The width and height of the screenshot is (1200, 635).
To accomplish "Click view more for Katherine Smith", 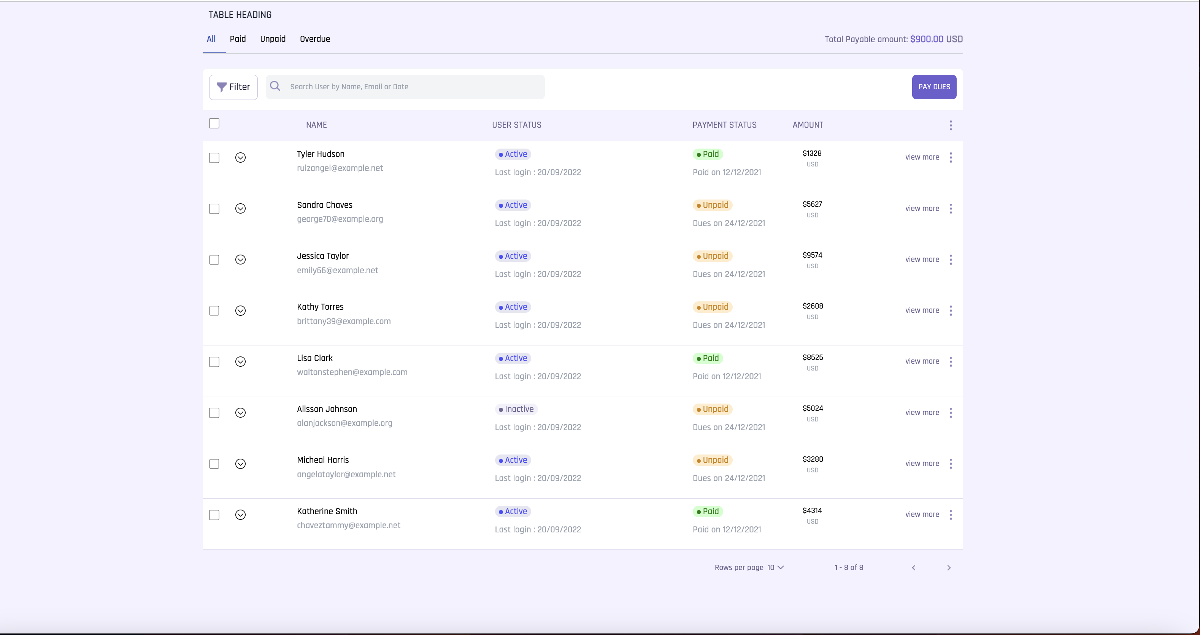I will 922,515.
